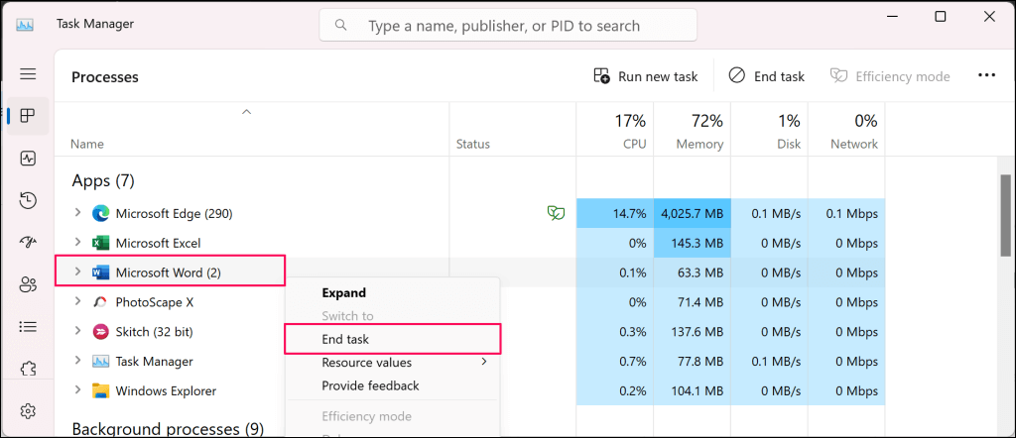Click End task in the top toolbar

(x=766, y=76)
